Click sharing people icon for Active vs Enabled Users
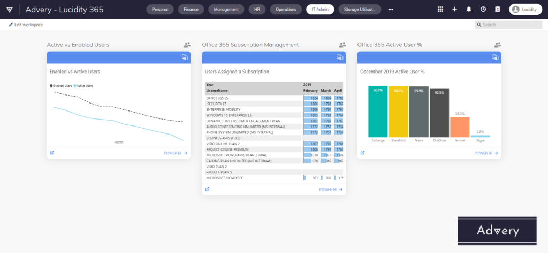 click(x=187, y=45)
